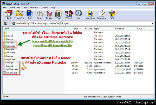Open the Commands menu
The width and height of the screenshot is (156, 105).
click(14, 8)
